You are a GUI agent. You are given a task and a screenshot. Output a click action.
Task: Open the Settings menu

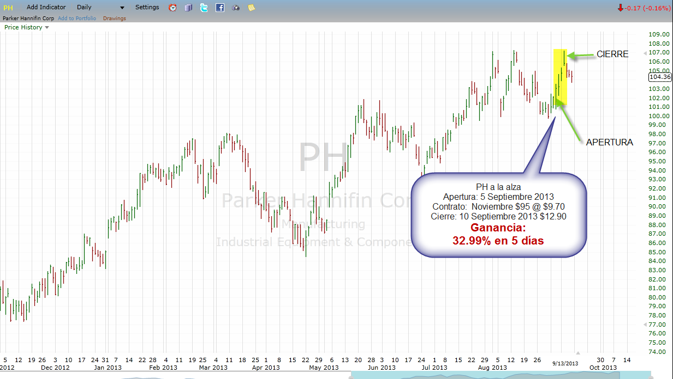pyautogui.click(x=147, y=8)
